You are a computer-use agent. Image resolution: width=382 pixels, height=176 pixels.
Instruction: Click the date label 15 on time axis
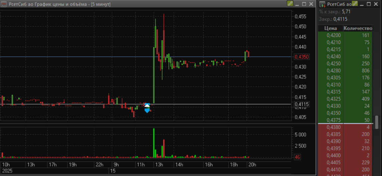click(x=113, y=171)
